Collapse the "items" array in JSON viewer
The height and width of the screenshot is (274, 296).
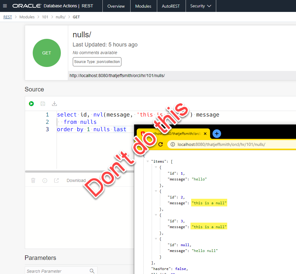148,161
